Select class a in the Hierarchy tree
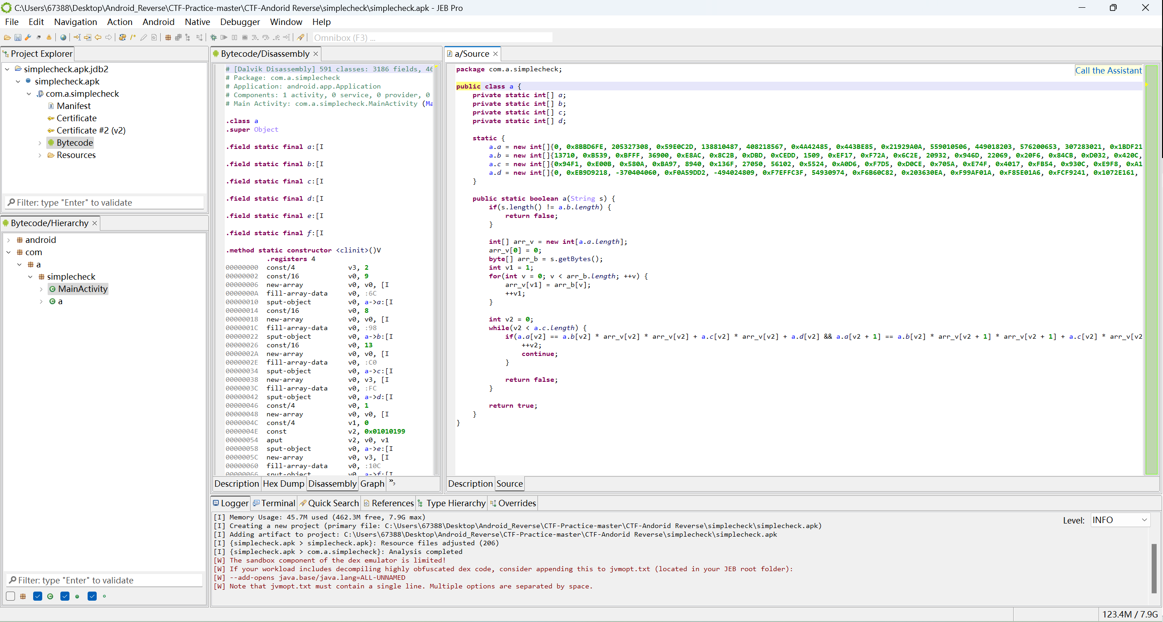The height and width of the screenshot is (622, 1163). (56, 301)
